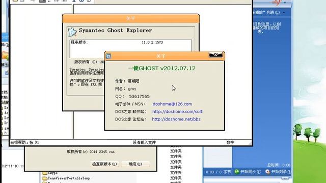This screenshot has height=183, width=326.
Task: Click the 一键GHOST dialog title icon
Action: [108, 56]
